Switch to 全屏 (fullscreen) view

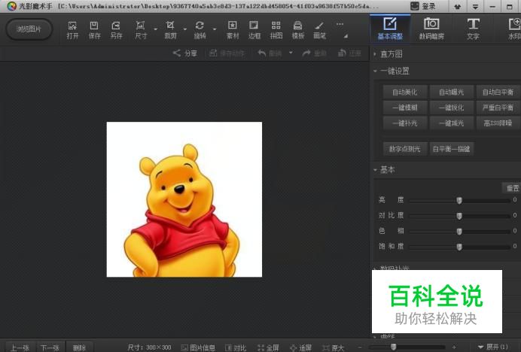point(268,347)
